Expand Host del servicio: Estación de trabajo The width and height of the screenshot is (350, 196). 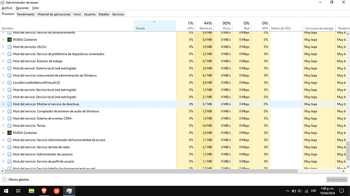(x=3, y=61)
